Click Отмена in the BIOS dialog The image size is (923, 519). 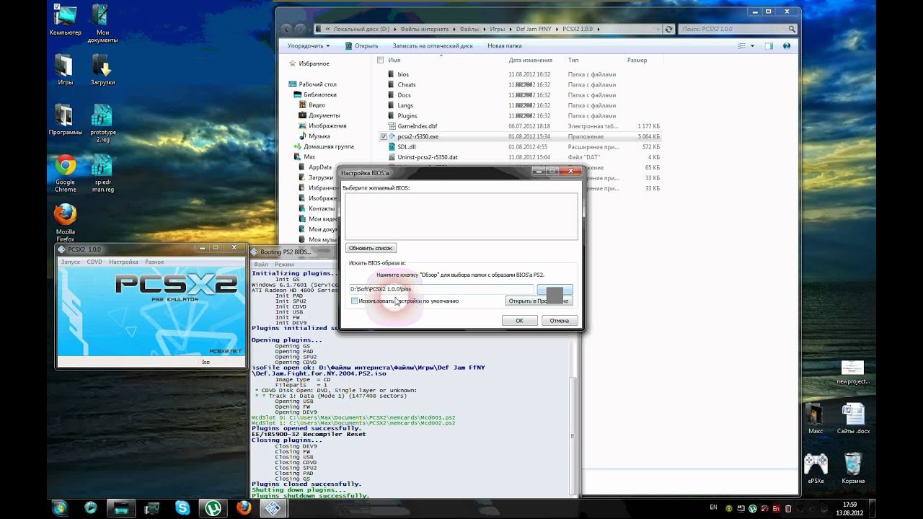(x=560, y=320)
